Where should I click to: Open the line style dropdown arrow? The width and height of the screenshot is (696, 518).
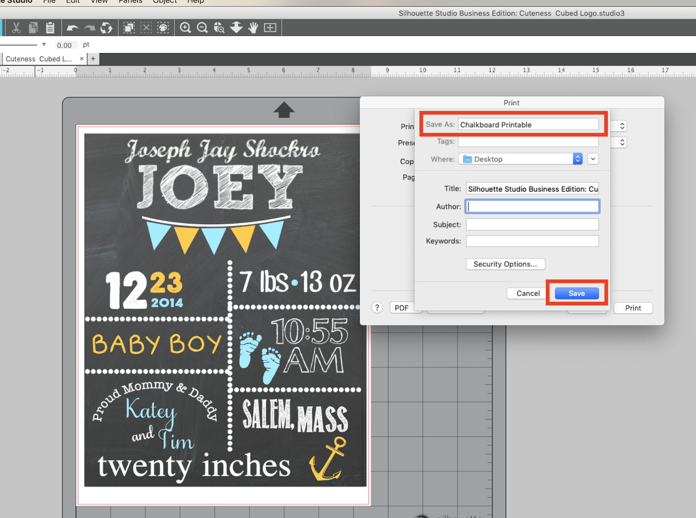[x=44, y=44]
